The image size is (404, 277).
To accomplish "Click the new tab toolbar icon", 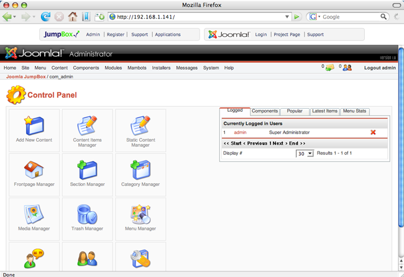I will point(99,17).
